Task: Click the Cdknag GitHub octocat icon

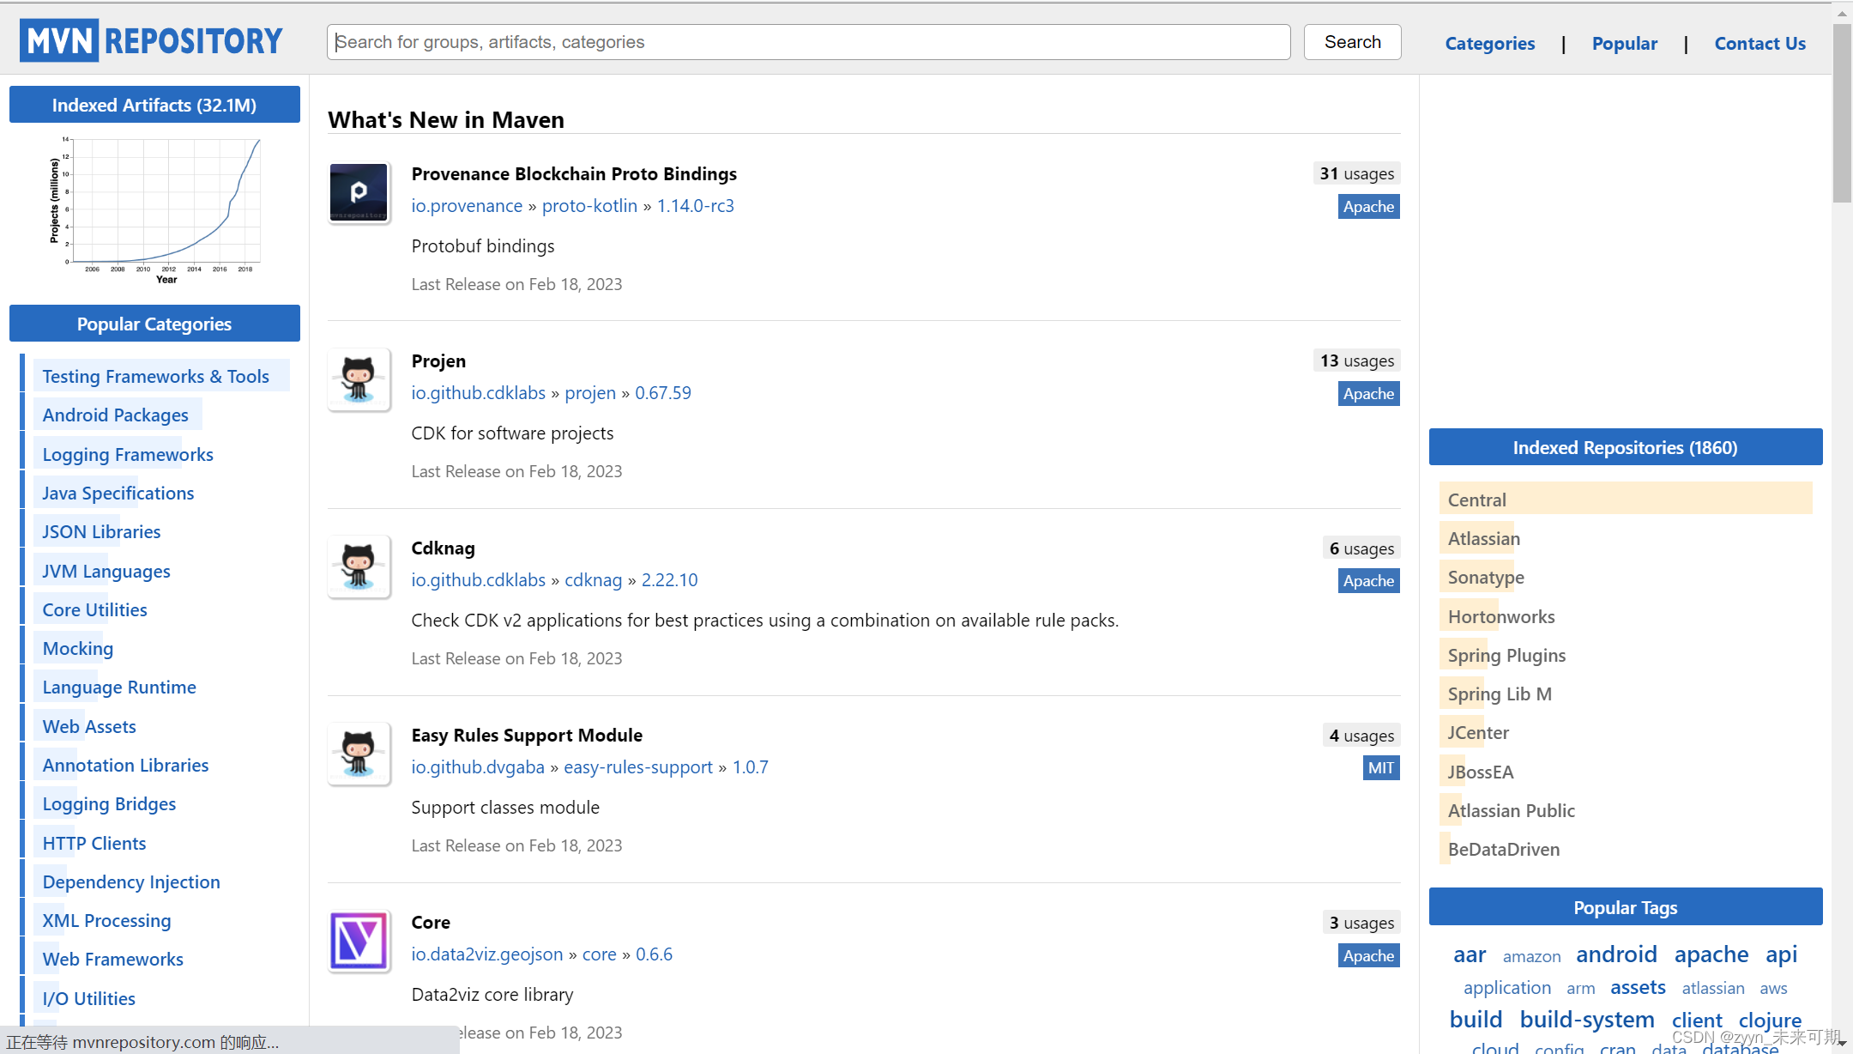Action: pyautogui.click(x=359, y=566)
